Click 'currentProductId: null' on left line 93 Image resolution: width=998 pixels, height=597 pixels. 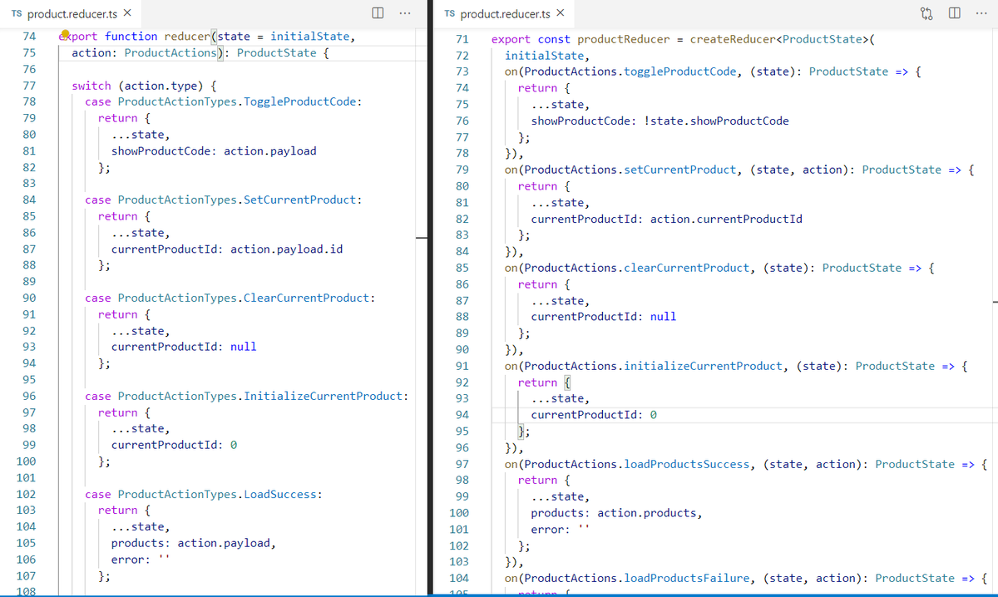184,347
